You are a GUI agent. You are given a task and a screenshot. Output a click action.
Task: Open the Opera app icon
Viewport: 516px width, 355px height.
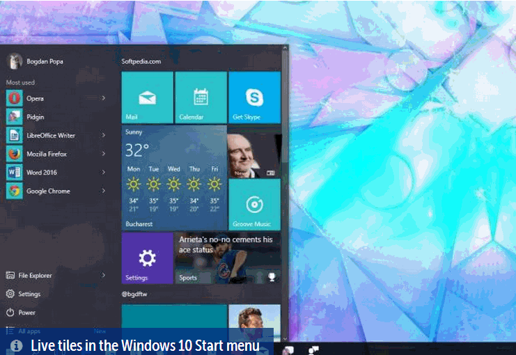[x=15, y=98]
